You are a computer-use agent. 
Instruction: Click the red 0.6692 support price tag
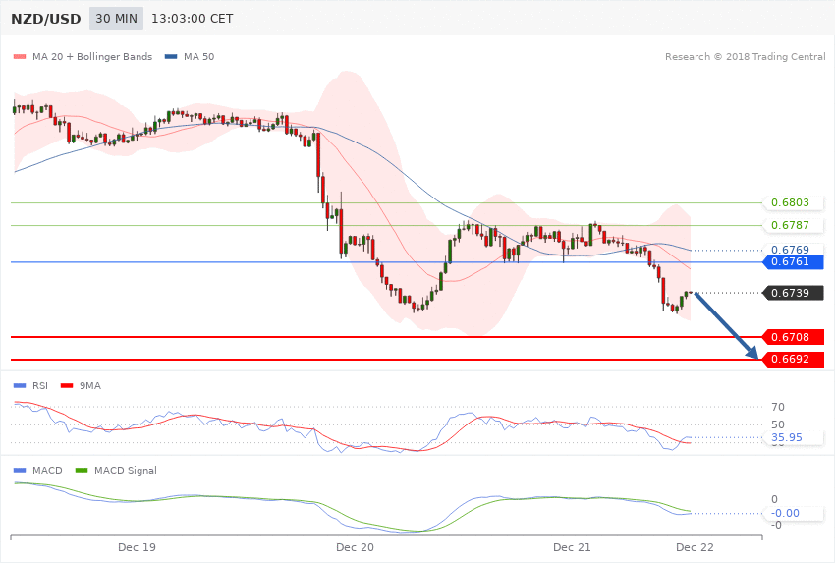pos(794,360)
